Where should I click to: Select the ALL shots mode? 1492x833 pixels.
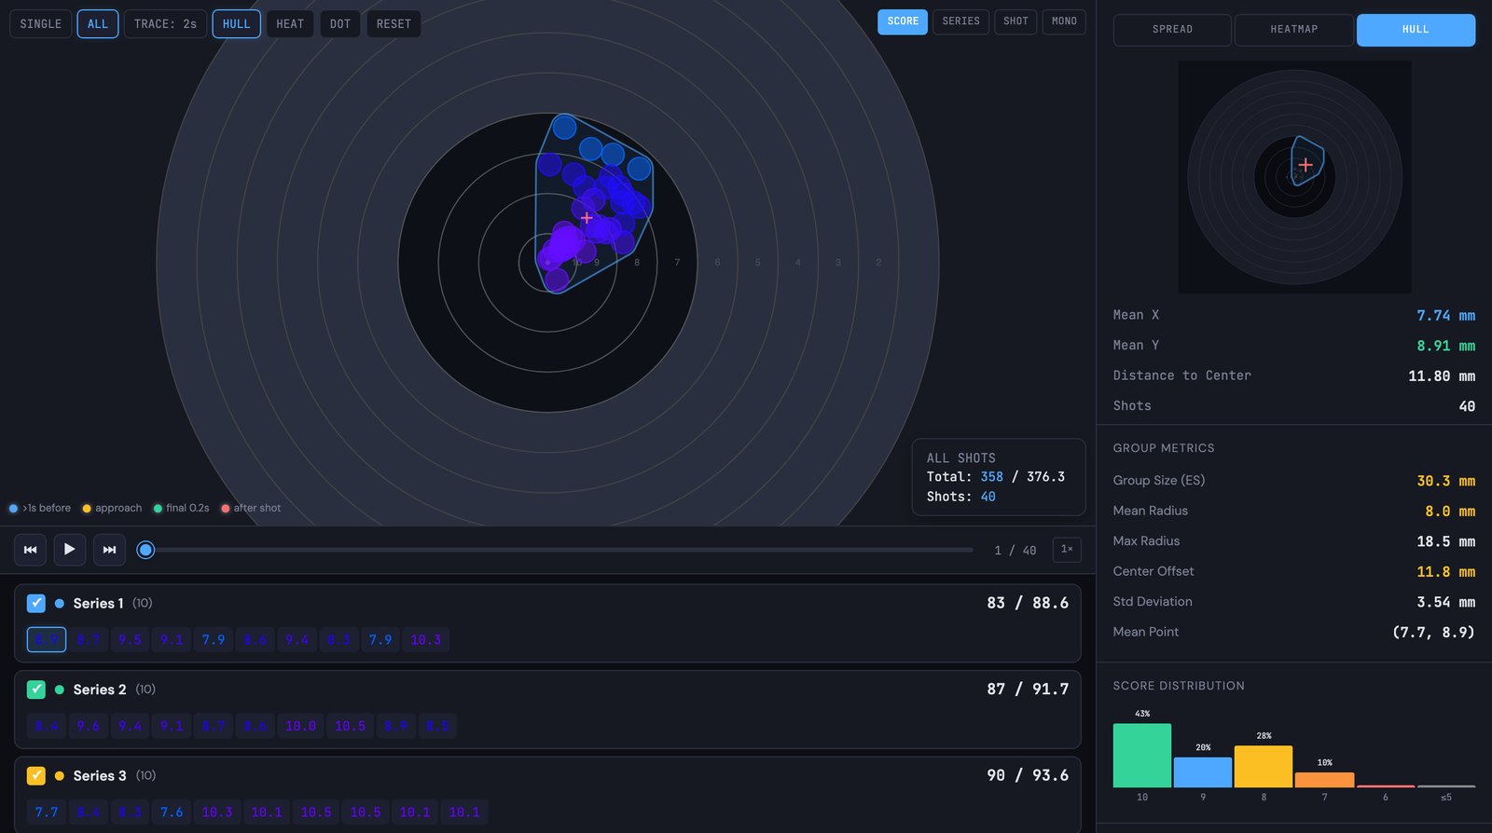coord(98,23)
